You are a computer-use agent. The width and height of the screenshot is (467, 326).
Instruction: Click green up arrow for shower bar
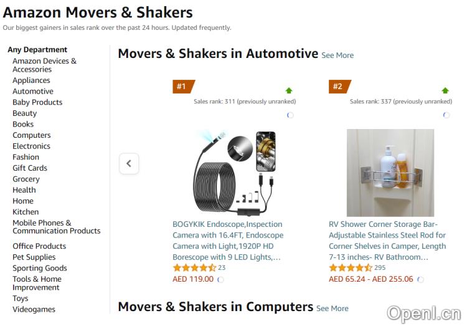[445, 90]
